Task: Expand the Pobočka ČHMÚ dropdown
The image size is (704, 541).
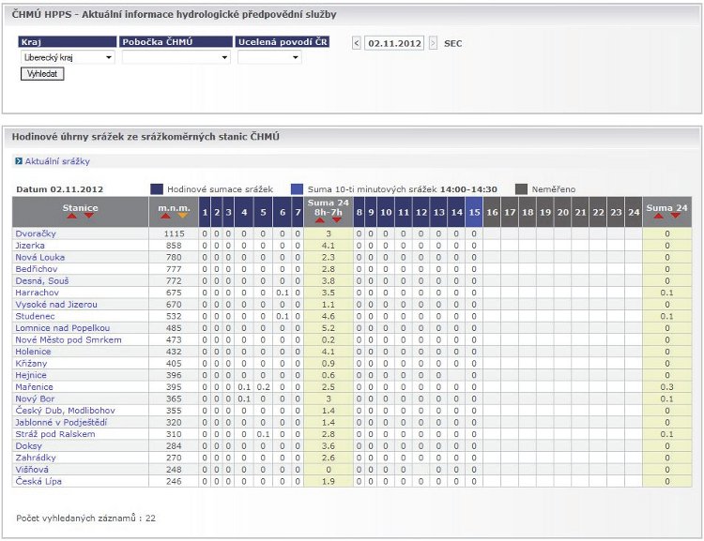Action: 176,57
